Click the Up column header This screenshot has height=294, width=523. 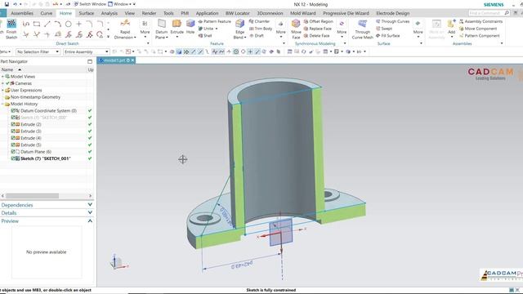(91, 69)
